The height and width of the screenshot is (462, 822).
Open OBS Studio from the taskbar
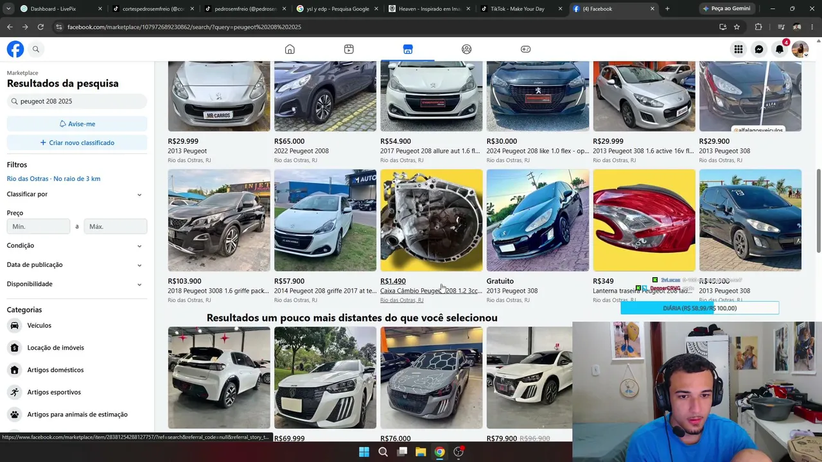pos(459,452)
